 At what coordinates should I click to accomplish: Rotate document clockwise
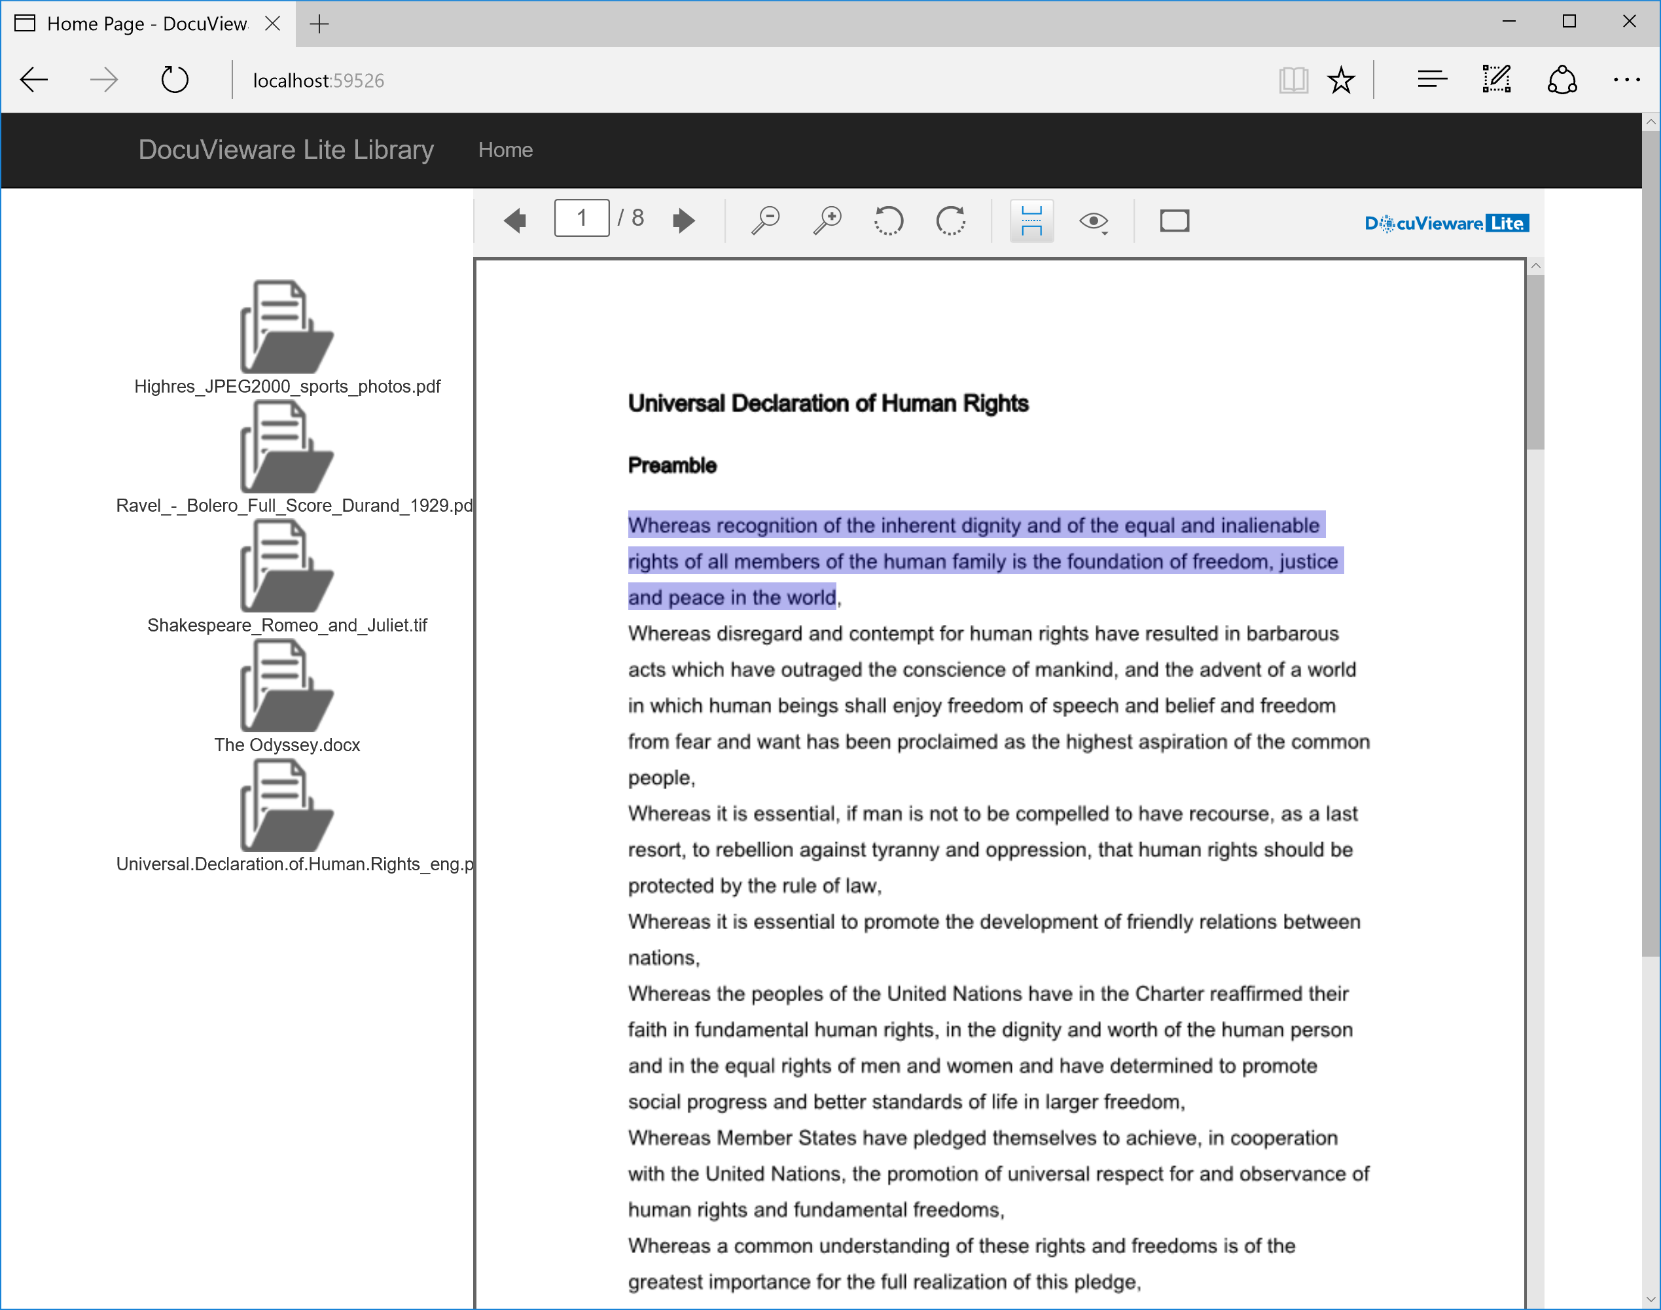(950, 221)
